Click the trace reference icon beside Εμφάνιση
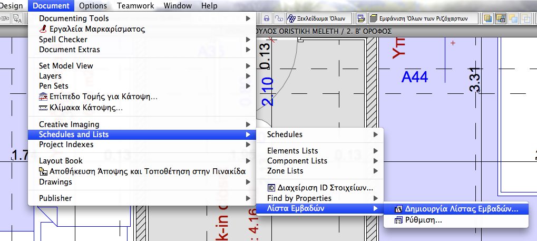Image resolution: width=537 pixels, height=241 pixels. [x=362, y=18]
